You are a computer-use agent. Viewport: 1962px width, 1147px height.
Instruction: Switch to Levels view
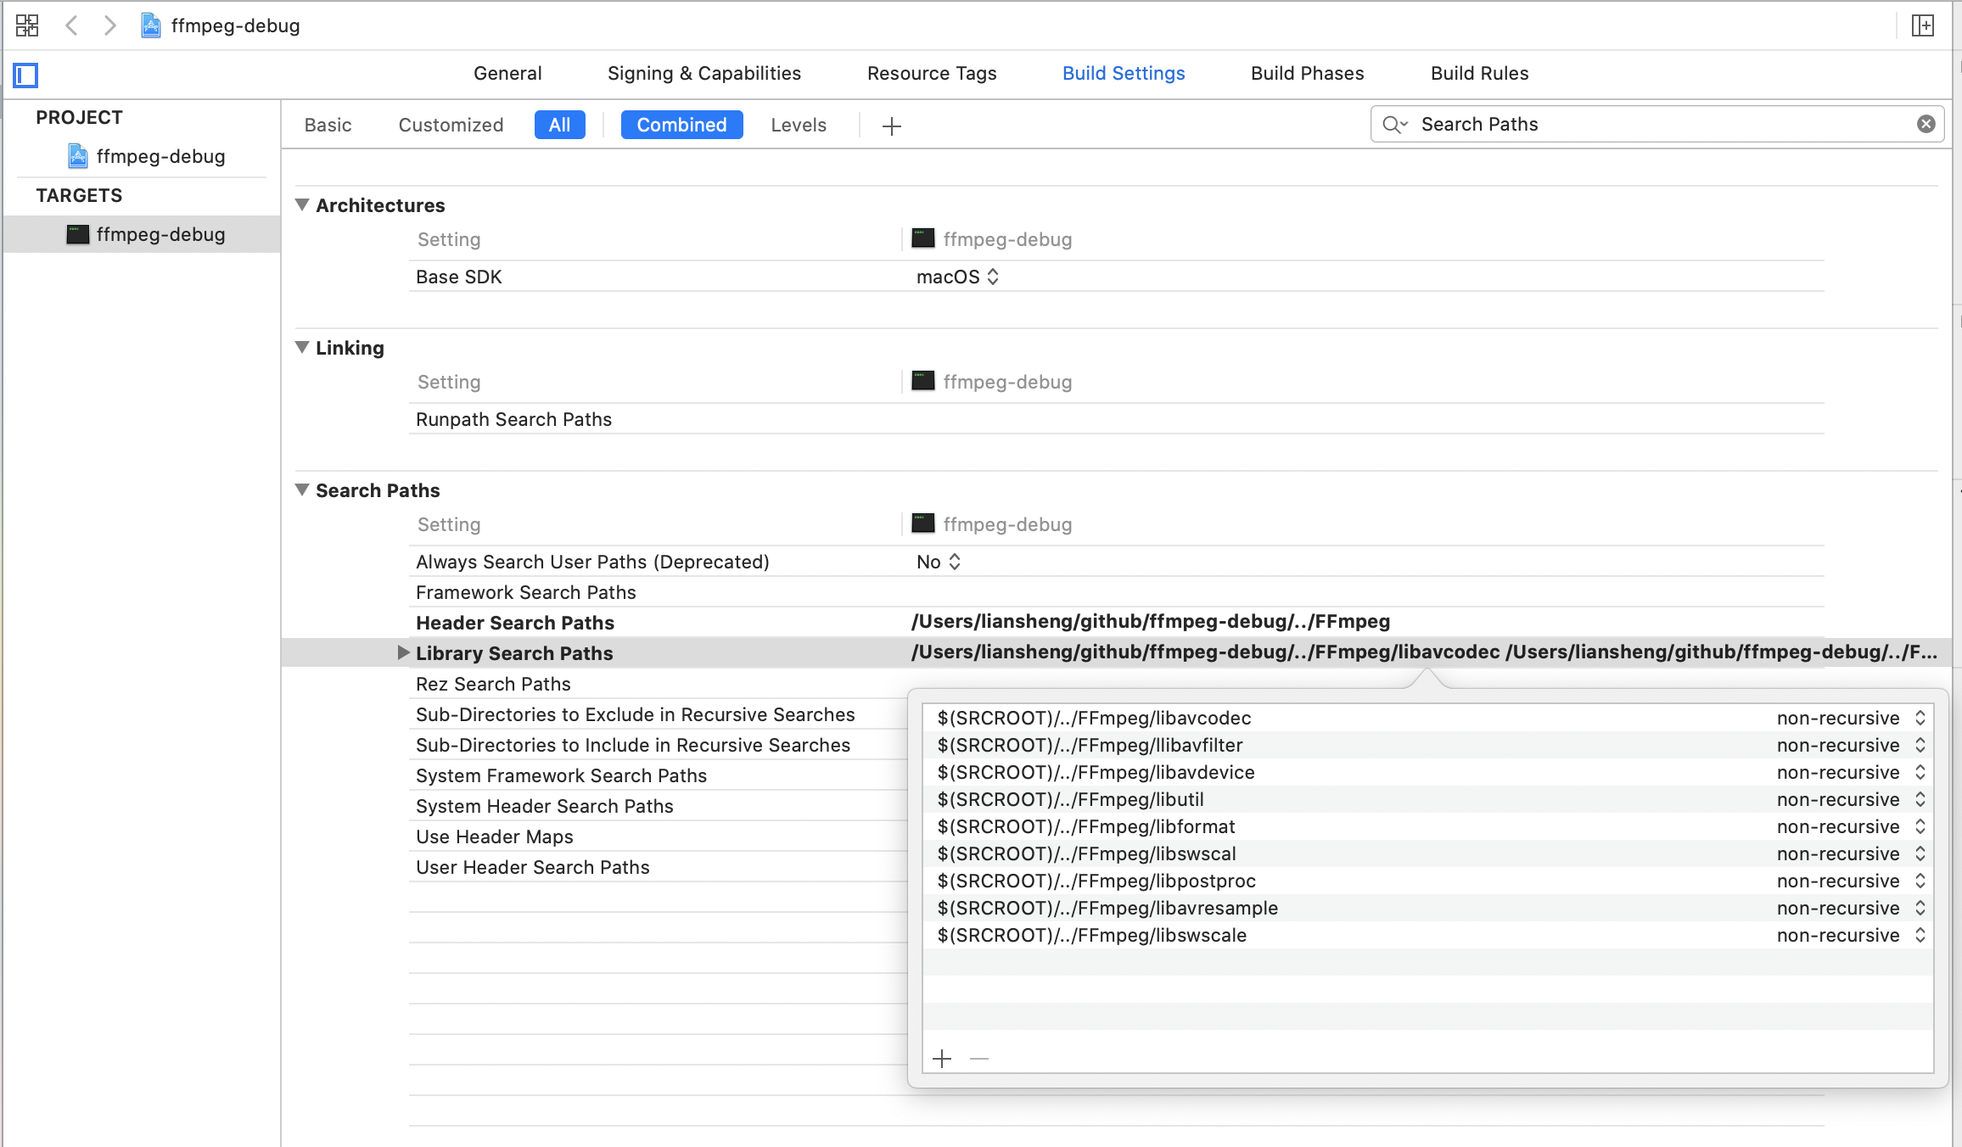pos(798,125)
